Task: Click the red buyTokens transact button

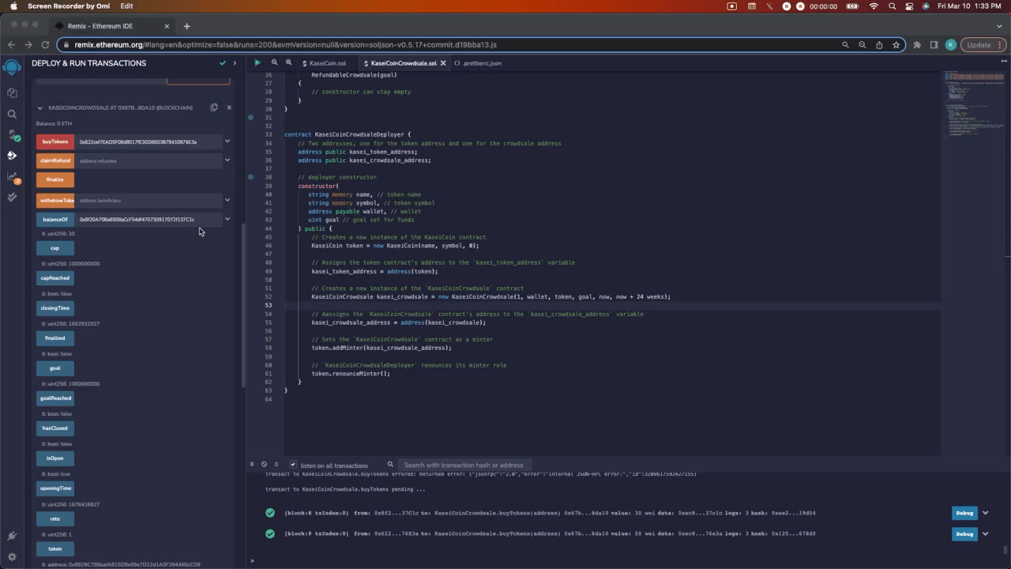Action: [55, 141]
